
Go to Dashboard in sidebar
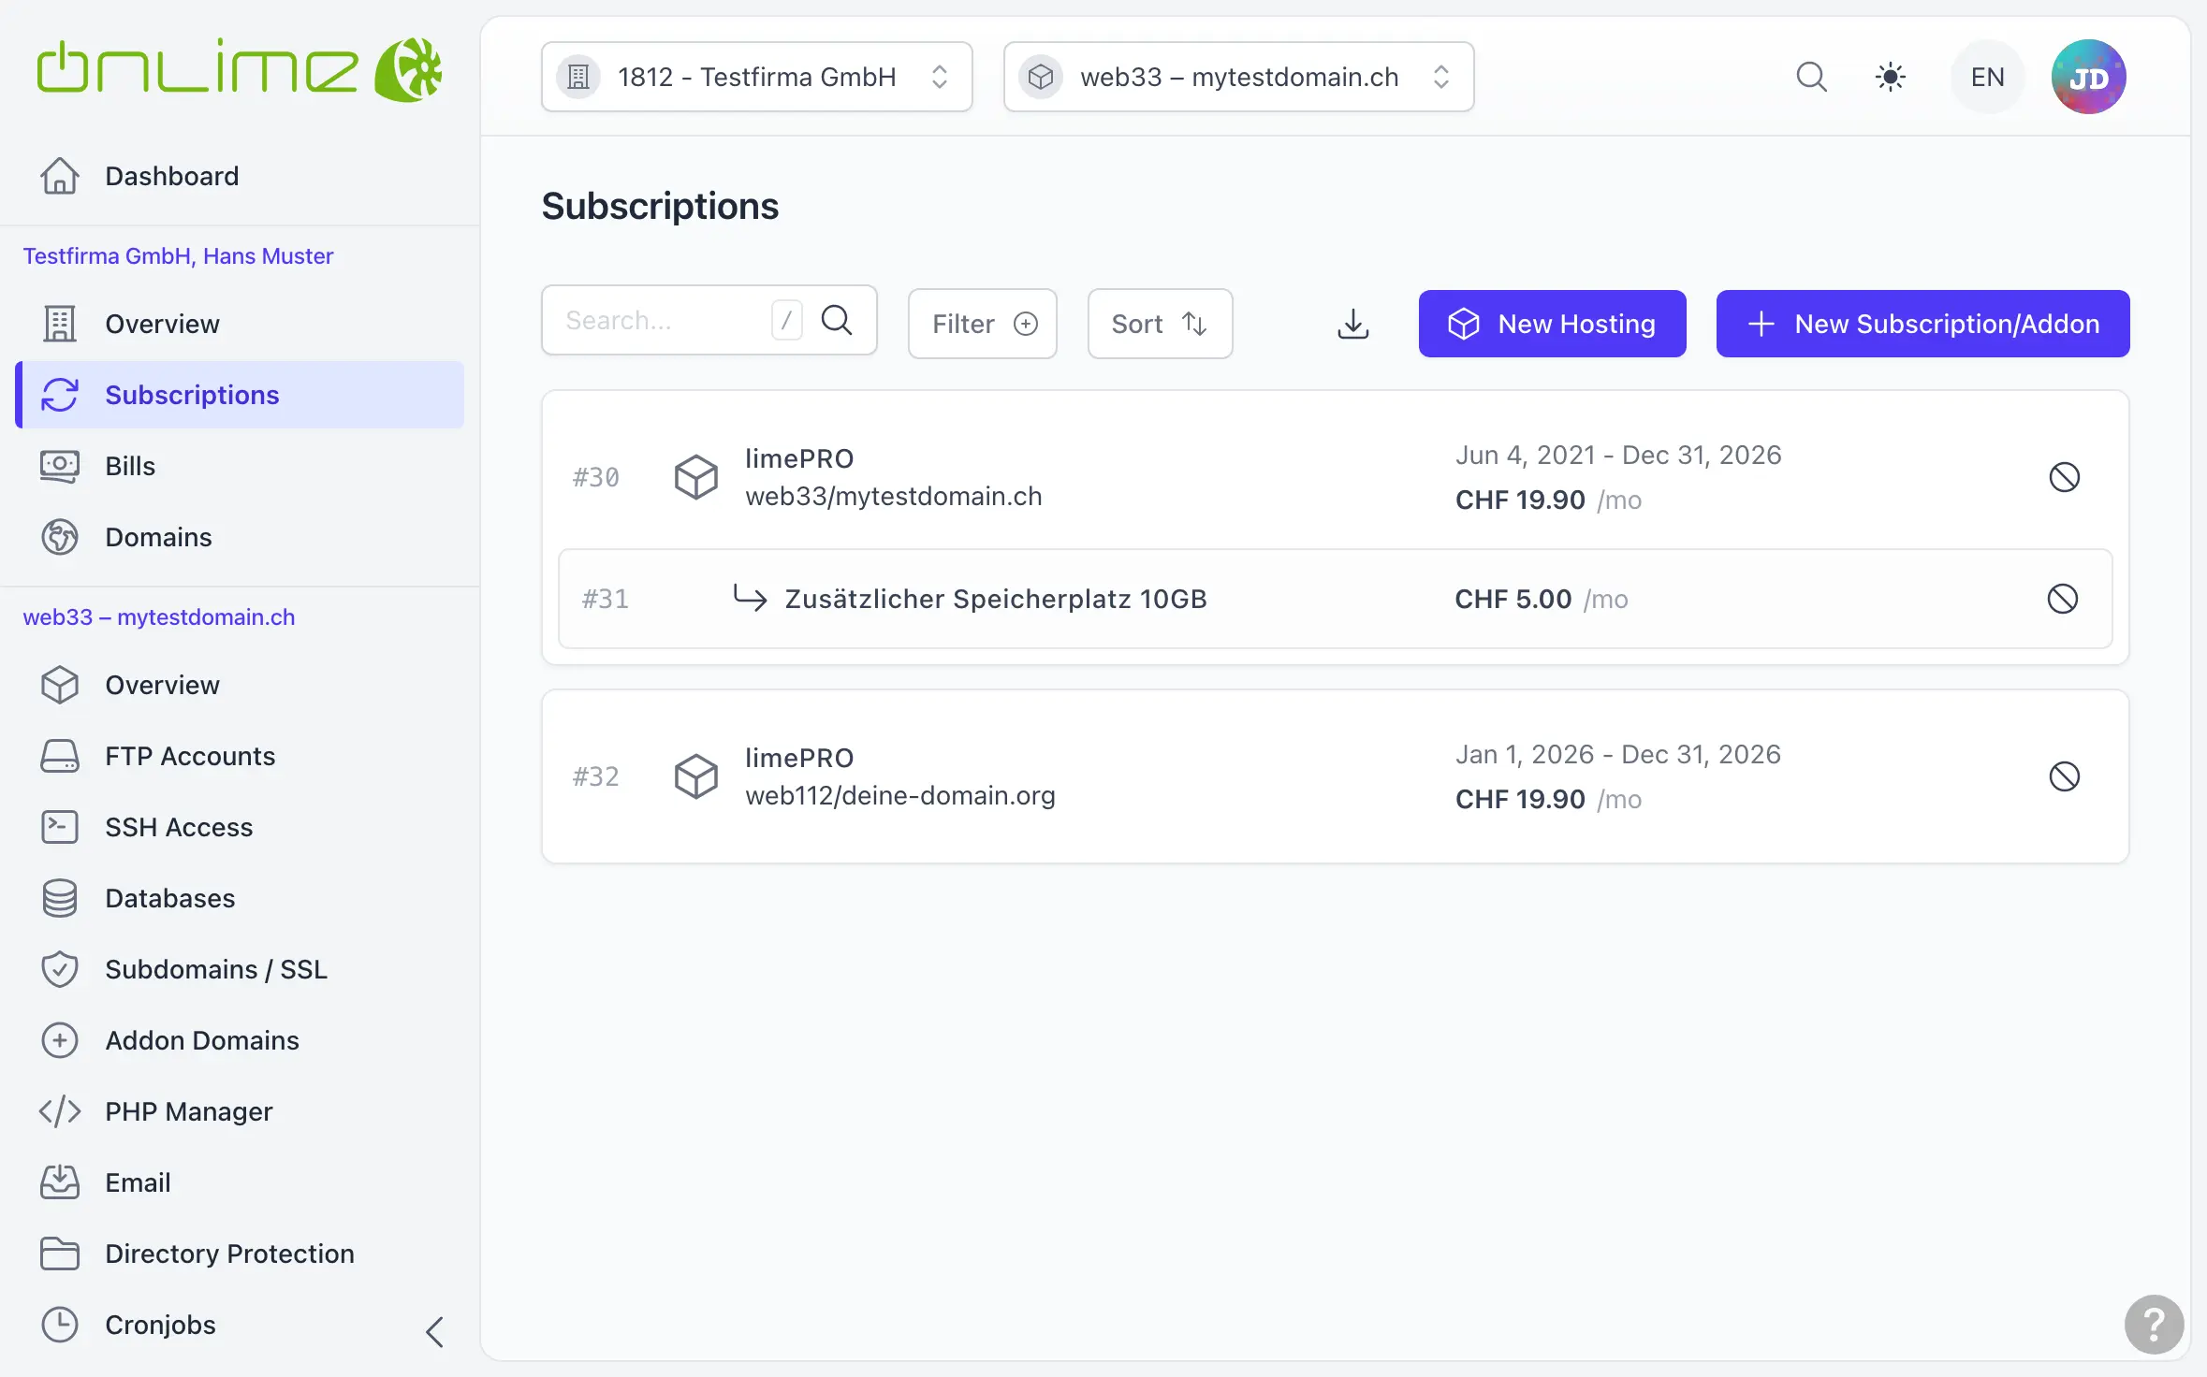pyautogui.click(x=239, y=176)
